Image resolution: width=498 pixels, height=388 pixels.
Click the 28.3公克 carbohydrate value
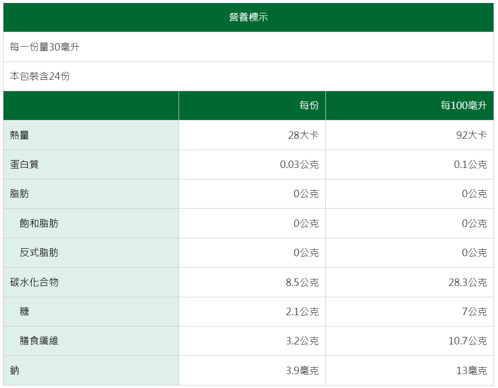468,282
